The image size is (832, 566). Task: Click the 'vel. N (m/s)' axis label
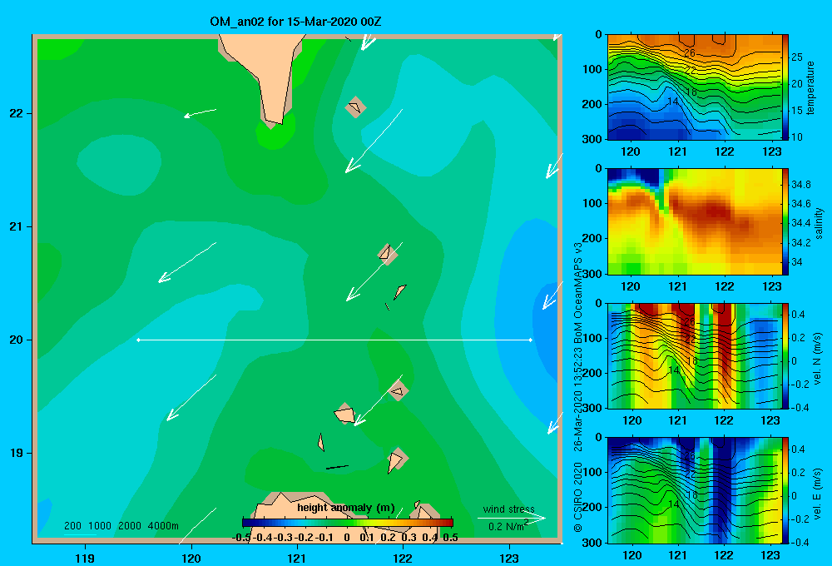point(818,359)
